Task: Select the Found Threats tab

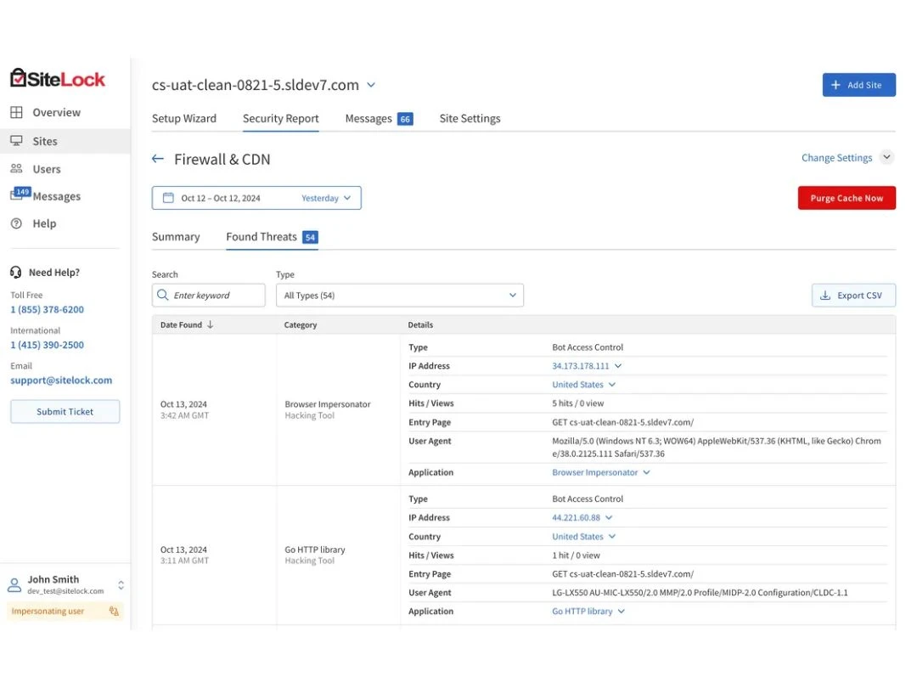Action: click(x=272, y=236)
